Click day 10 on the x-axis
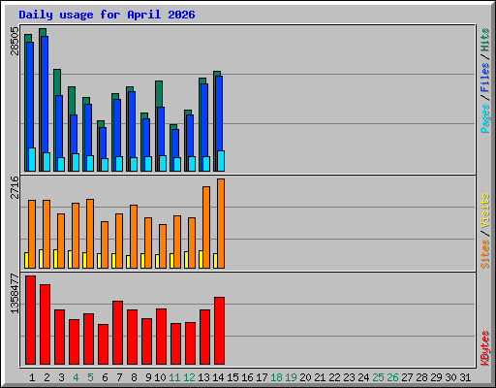Screen dimensions: 496x388 tap(160, 377)
